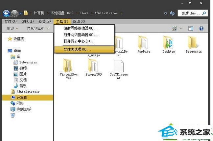213x141 pixels.
Task: Click the recycle bin icon in navigation pane
Action: [x=13, y=115]
